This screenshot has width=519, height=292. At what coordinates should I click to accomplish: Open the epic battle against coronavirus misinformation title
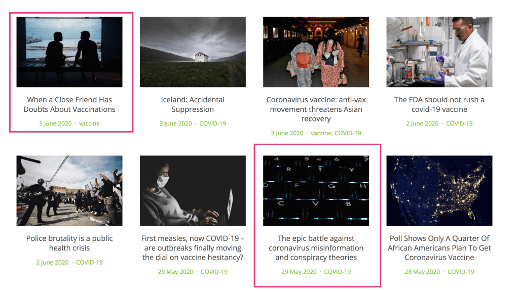316,248
